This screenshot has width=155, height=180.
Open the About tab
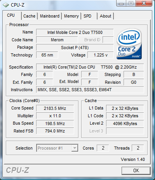tap(106, 16)
